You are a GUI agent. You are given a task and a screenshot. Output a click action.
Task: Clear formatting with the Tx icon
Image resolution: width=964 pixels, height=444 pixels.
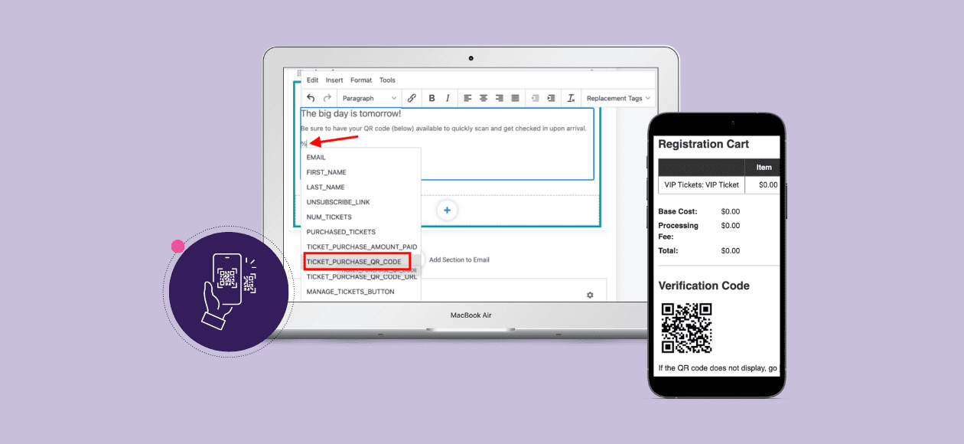click(570, 98)
